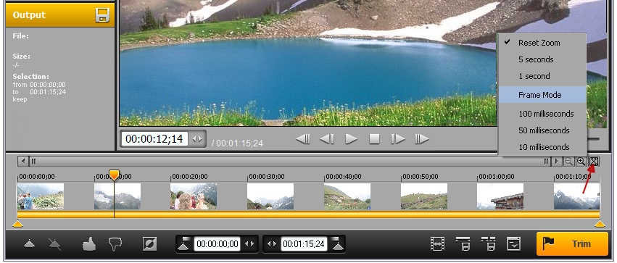The image size is (617, 263).
Task: Click the add marker triangle icon
Action: click(x=30, y=244)
